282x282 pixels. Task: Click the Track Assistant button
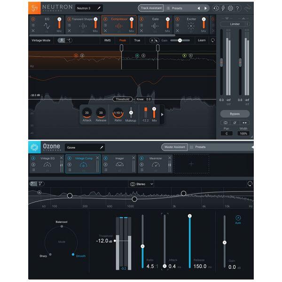pos(150,8)
